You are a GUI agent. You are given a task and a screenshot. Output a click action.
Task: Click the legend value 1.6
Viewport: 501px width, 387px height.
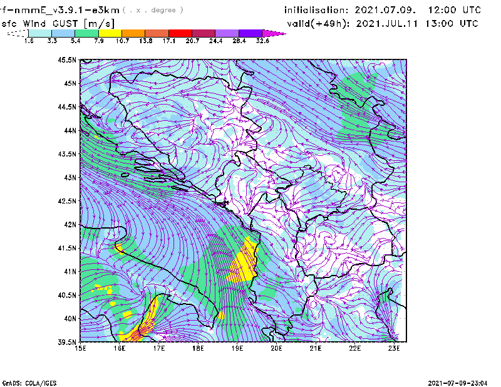pyautogui.click(x=29, y=41)
